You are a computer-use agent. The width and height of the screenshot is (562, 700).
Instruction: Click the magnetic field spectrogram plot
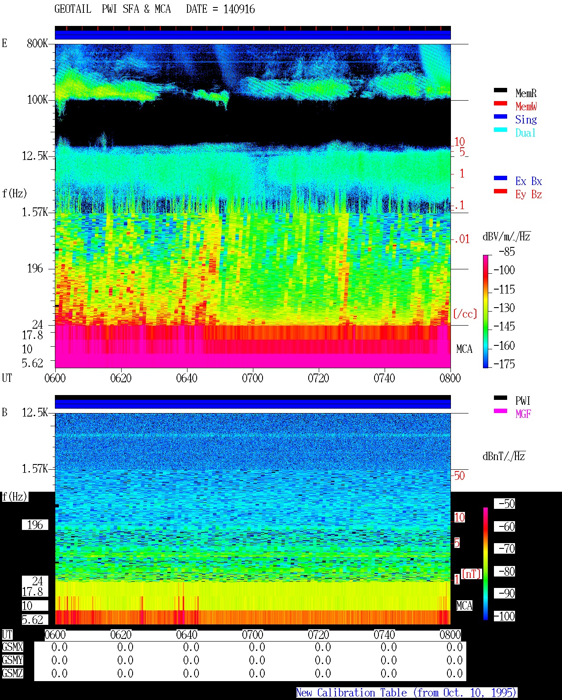coord(252,519)
